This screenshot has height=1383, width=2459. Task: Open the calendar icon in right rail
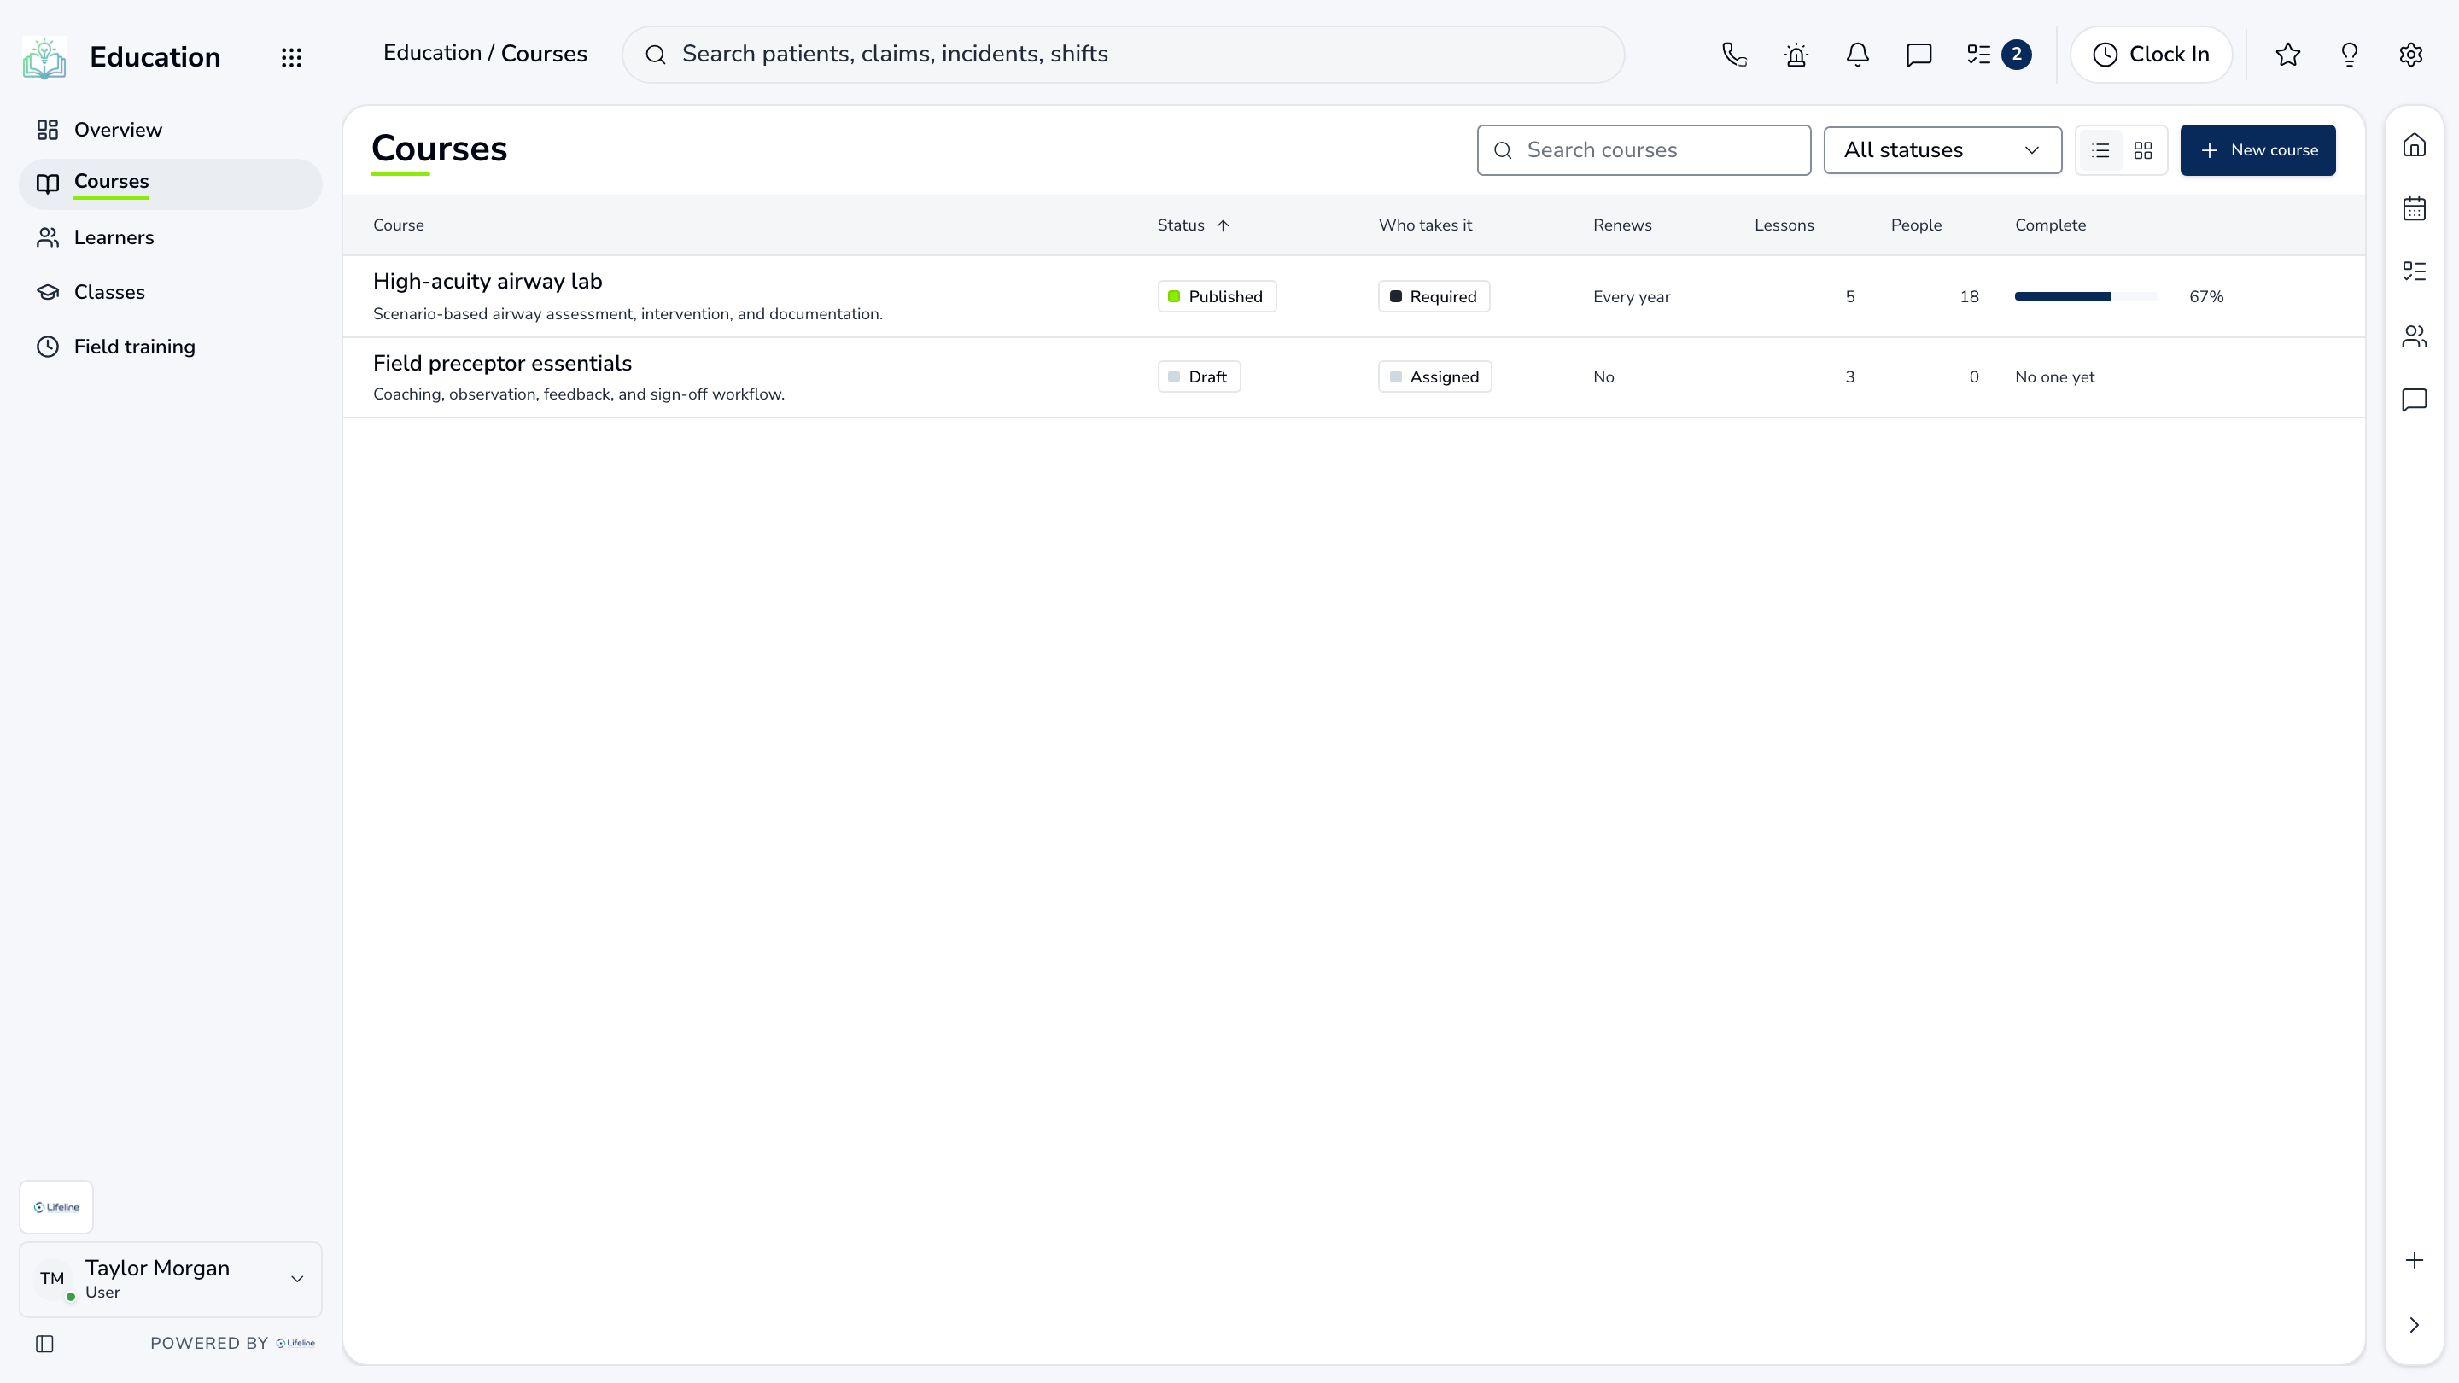pyautogui.click(x=2414, y=208)
